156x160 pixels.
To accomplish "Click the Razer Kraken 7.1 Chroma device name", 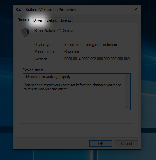I will coord(54,31).
